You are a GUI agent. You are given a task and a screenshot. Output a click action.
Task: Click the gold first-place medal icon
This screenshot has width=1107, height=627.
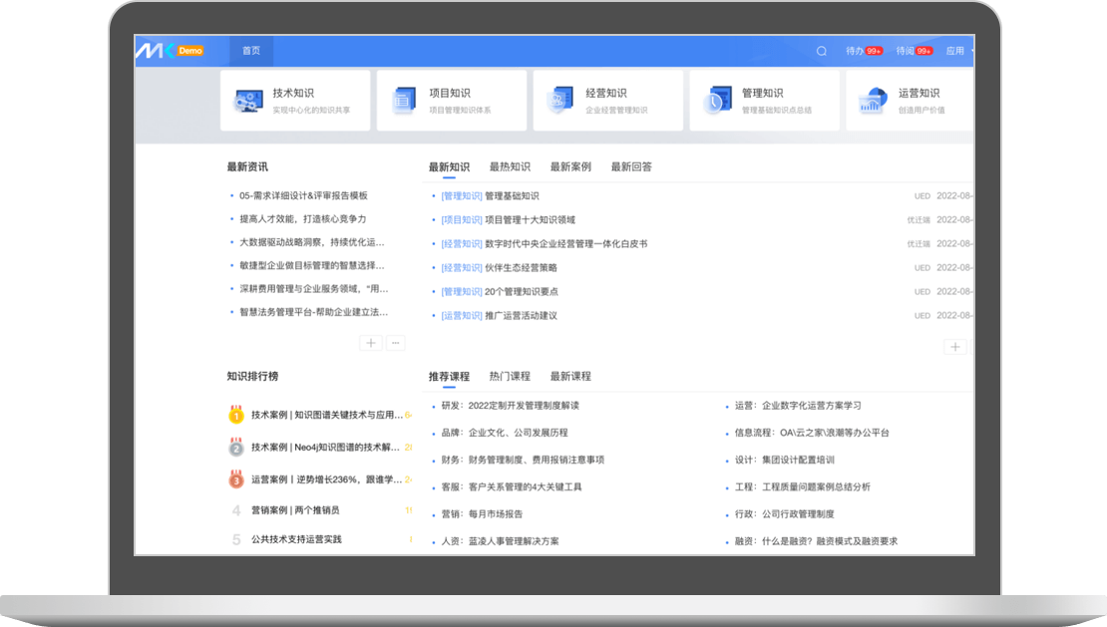[236, 415]
